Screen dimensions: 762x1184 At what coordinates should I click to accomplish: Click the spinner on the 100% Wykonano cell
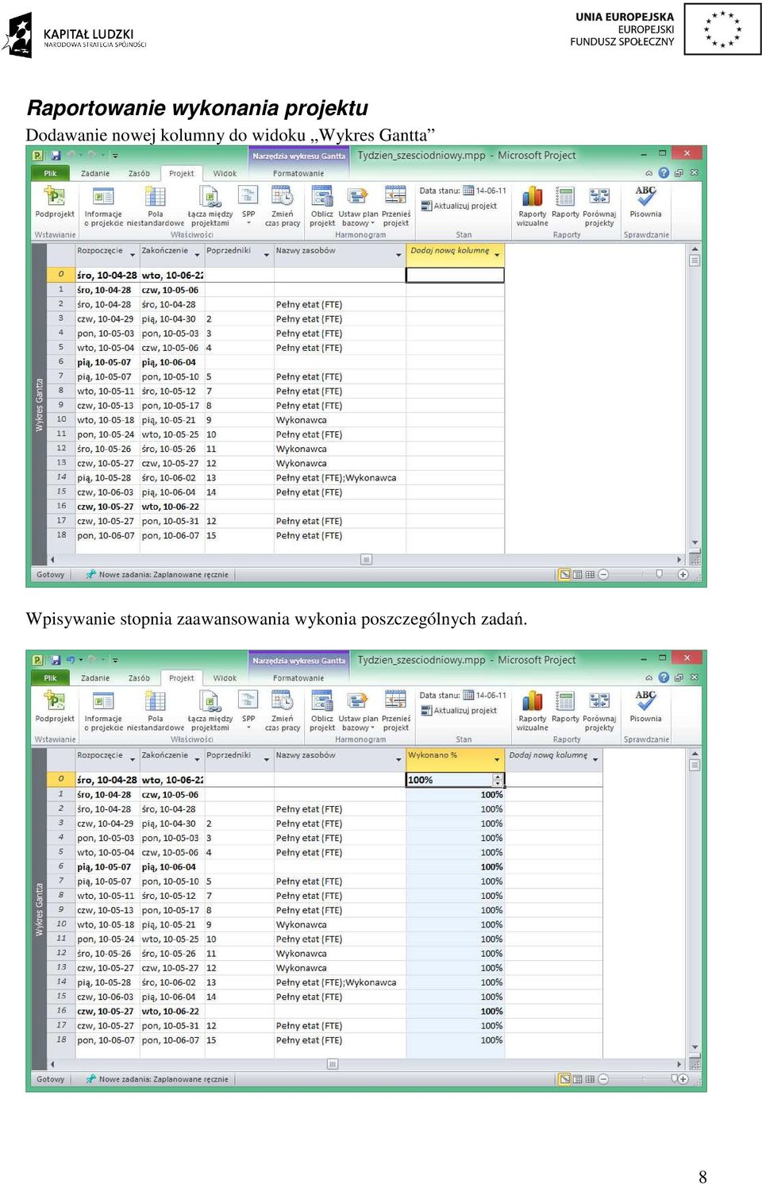coord(498,780)
